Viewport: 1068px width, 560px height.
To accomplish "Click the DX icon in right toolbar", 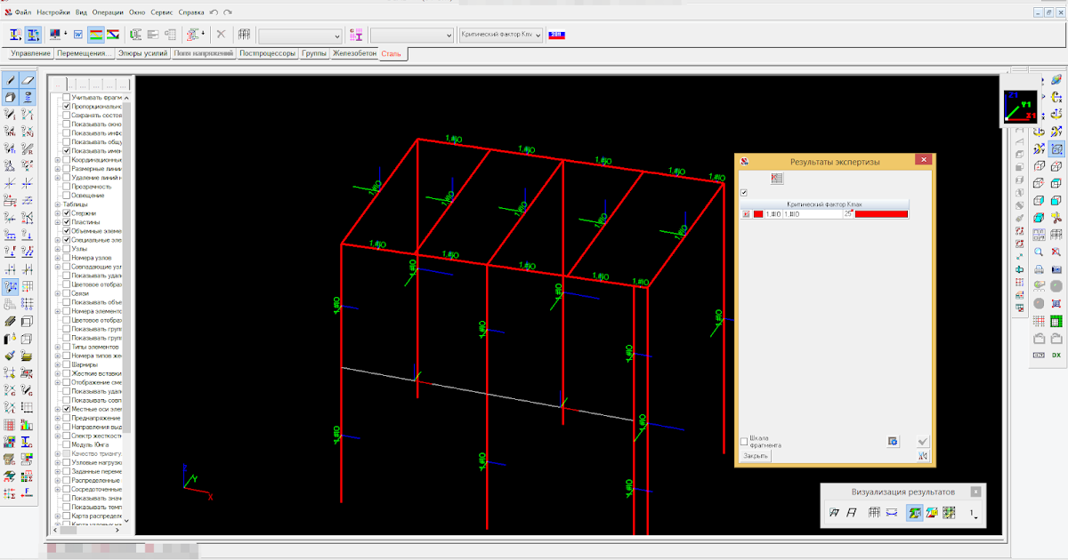I will tap(1056, 355).
